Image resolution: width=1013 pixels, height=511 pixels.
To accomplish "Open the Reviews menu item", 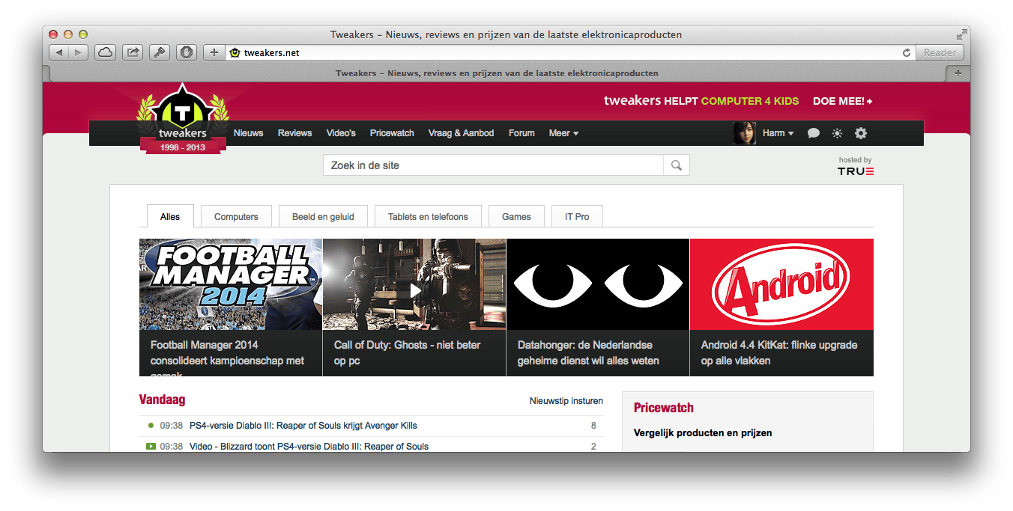I will 294,133.
